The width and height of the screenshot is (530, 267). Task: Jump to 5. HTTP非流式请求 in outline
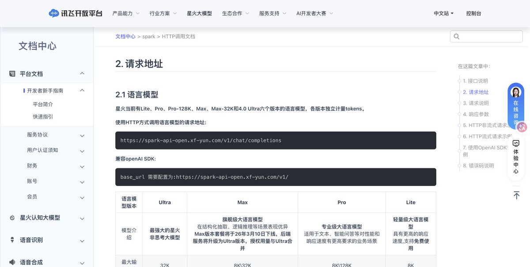pyautogui.click(x=487, y=125)
